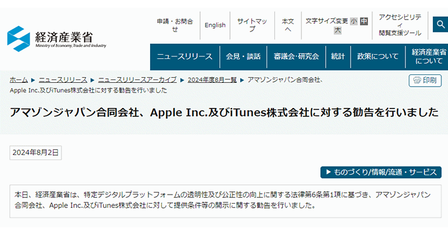448x235 pixels.
Task: Set text size to 中
Action: [364, 21]
